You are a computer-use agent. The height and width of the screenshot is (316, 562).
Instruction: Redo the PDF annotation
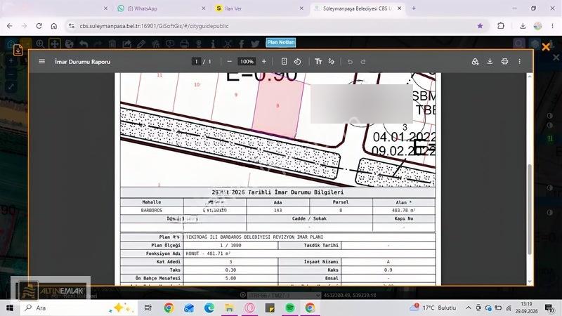pos(362,62)
